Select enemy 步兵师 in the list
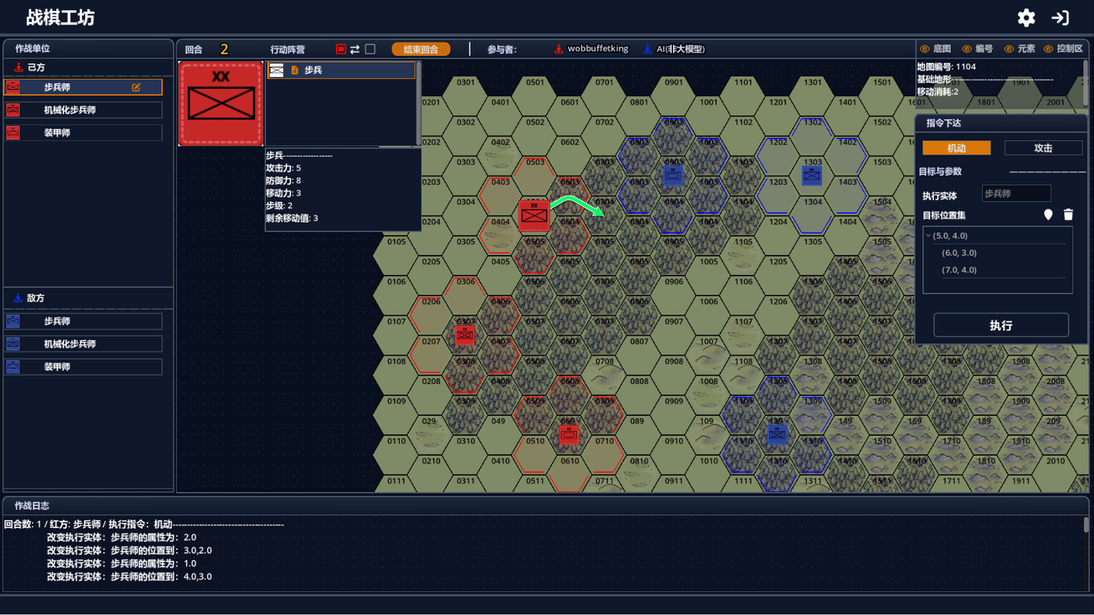 [x=83, y=321]
